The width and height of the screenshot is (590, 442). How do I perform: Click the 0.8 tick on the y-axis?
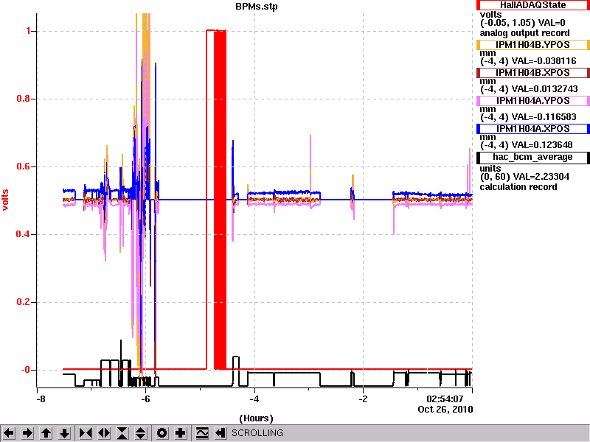[24, 99]
